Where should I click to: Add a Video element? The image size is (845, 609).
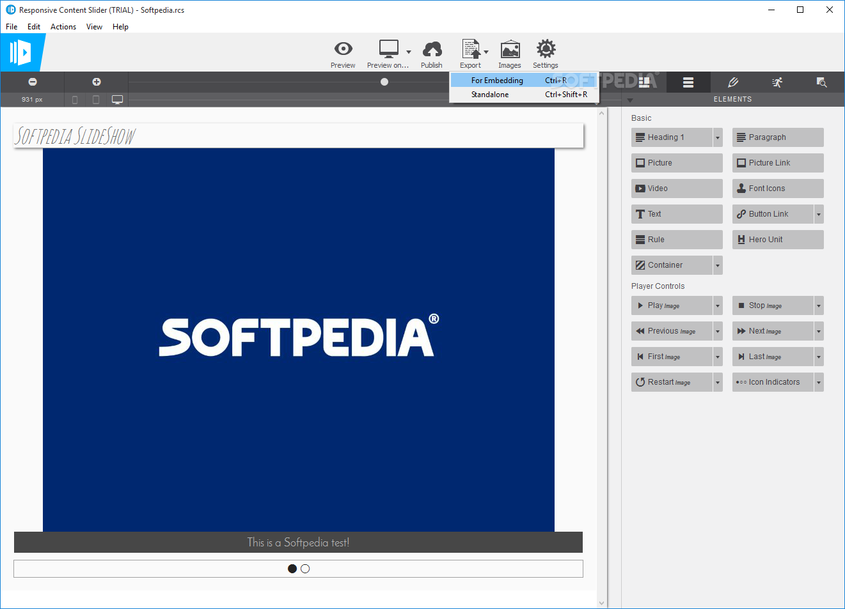point(677,189)
